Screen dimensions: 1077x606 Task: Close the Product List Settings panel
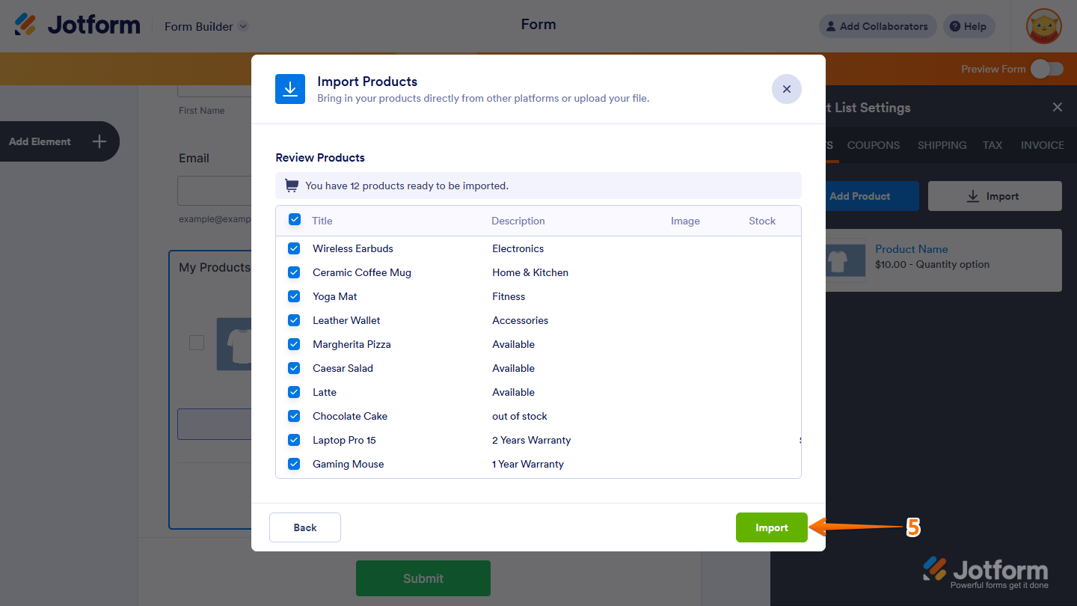click(x=1057, y=107)
